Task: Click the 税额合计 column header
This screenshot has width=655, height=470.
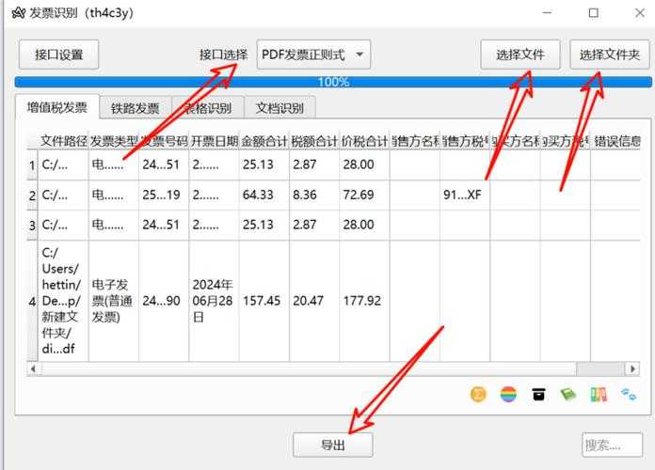Action: click(314, 141)
